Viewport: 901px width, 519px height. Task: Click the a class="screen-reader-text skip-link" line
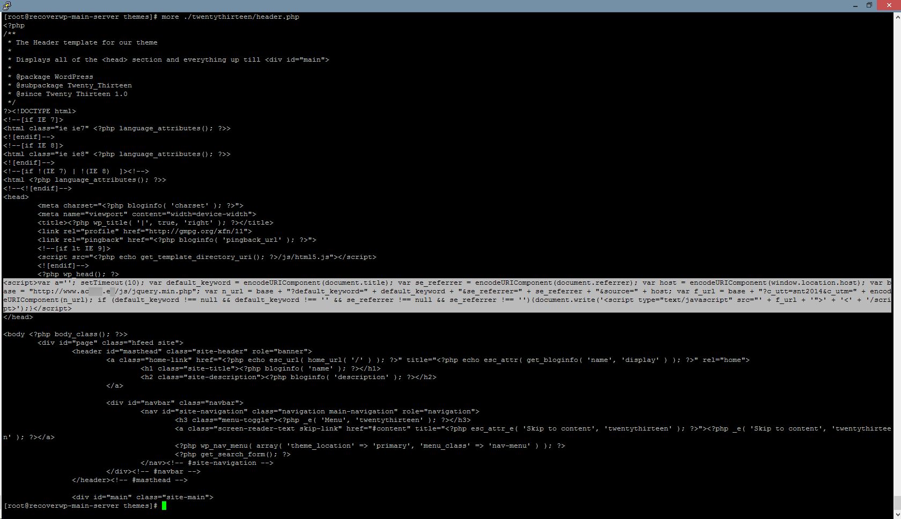[x=533, y=428]
